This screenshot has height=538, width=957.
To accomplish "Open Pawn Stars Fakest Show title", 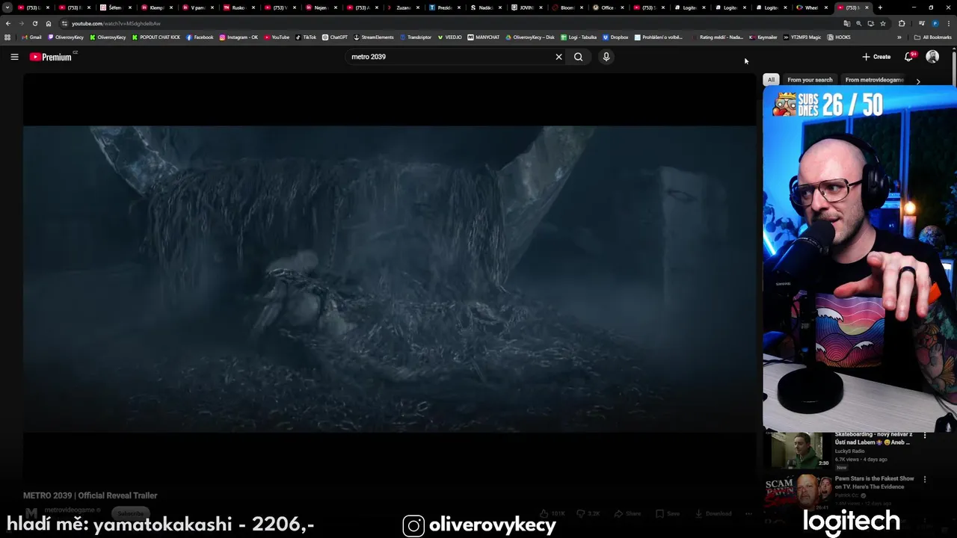I will (874, 483).
